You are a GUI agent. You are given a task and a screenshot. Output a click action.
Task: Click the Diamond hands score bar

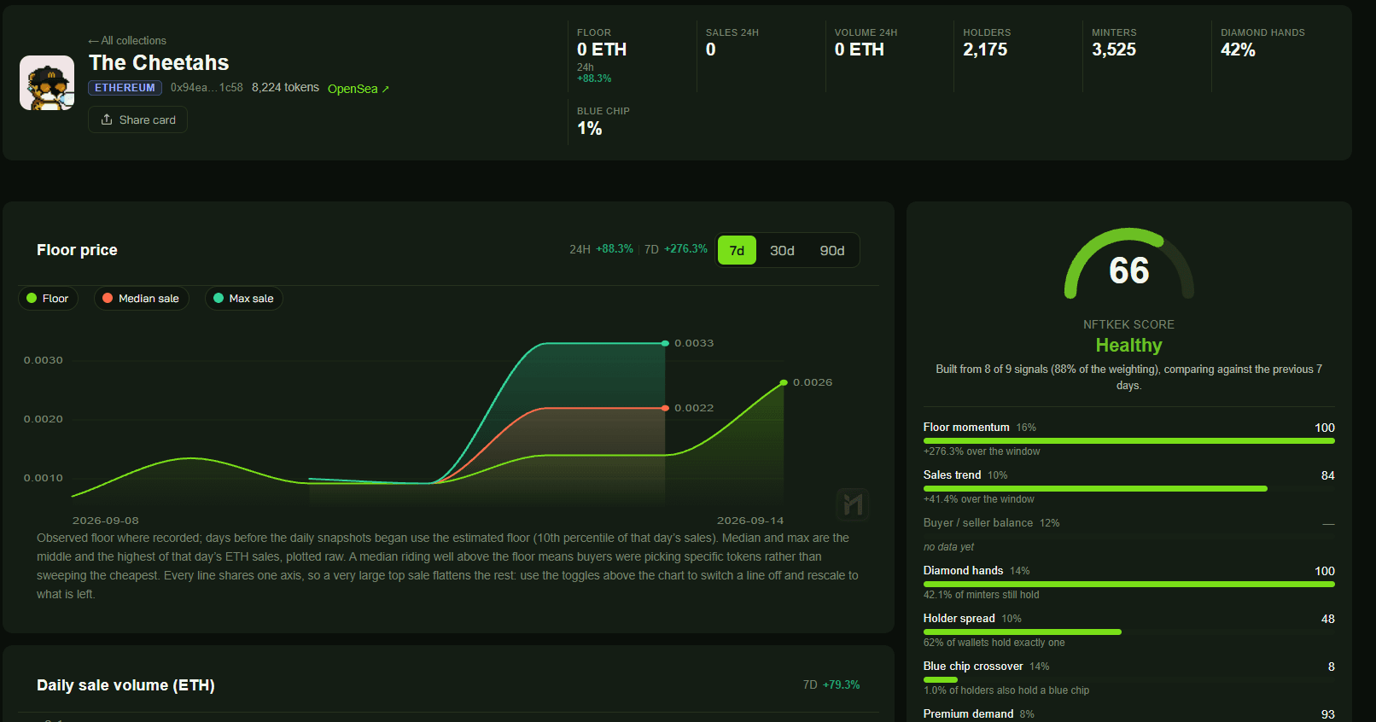(1128, 584)
